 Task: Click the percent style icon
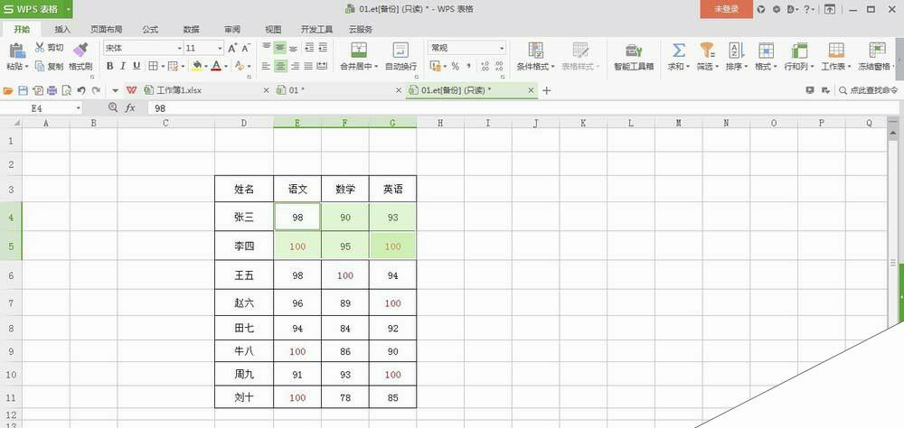(455, 66)
